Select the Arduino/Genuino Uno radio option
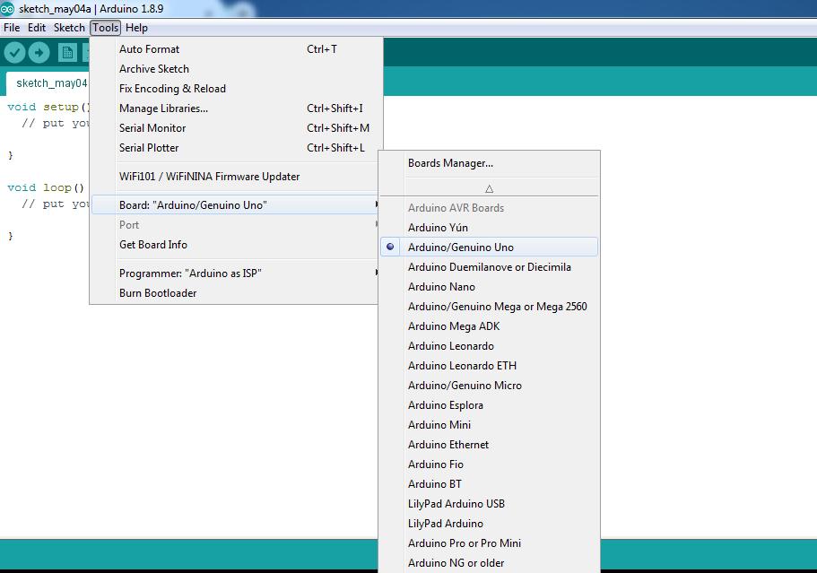Image resolution: width=817 pixels, height=573 pixels. (490, 247)
